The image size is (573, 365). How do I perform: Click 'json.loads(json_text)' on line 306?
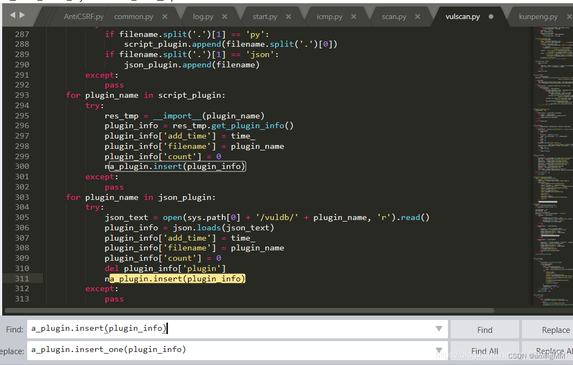pyautogui.click(x=223, y=228)
